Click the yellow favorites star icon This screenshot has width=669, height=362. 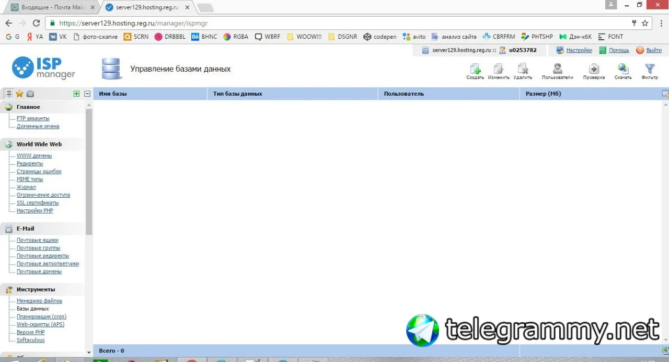[19, 94]
